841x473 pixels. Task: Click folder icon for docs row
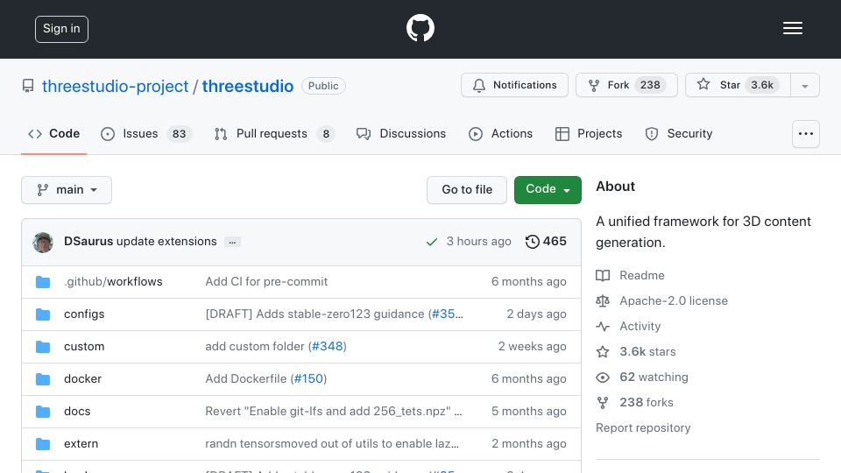pos(43,412)
